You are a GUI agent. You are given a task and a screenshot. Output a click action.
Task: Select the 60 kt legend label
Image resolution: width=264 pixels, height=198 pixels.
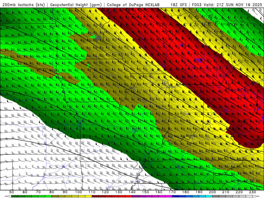point(25,192)
